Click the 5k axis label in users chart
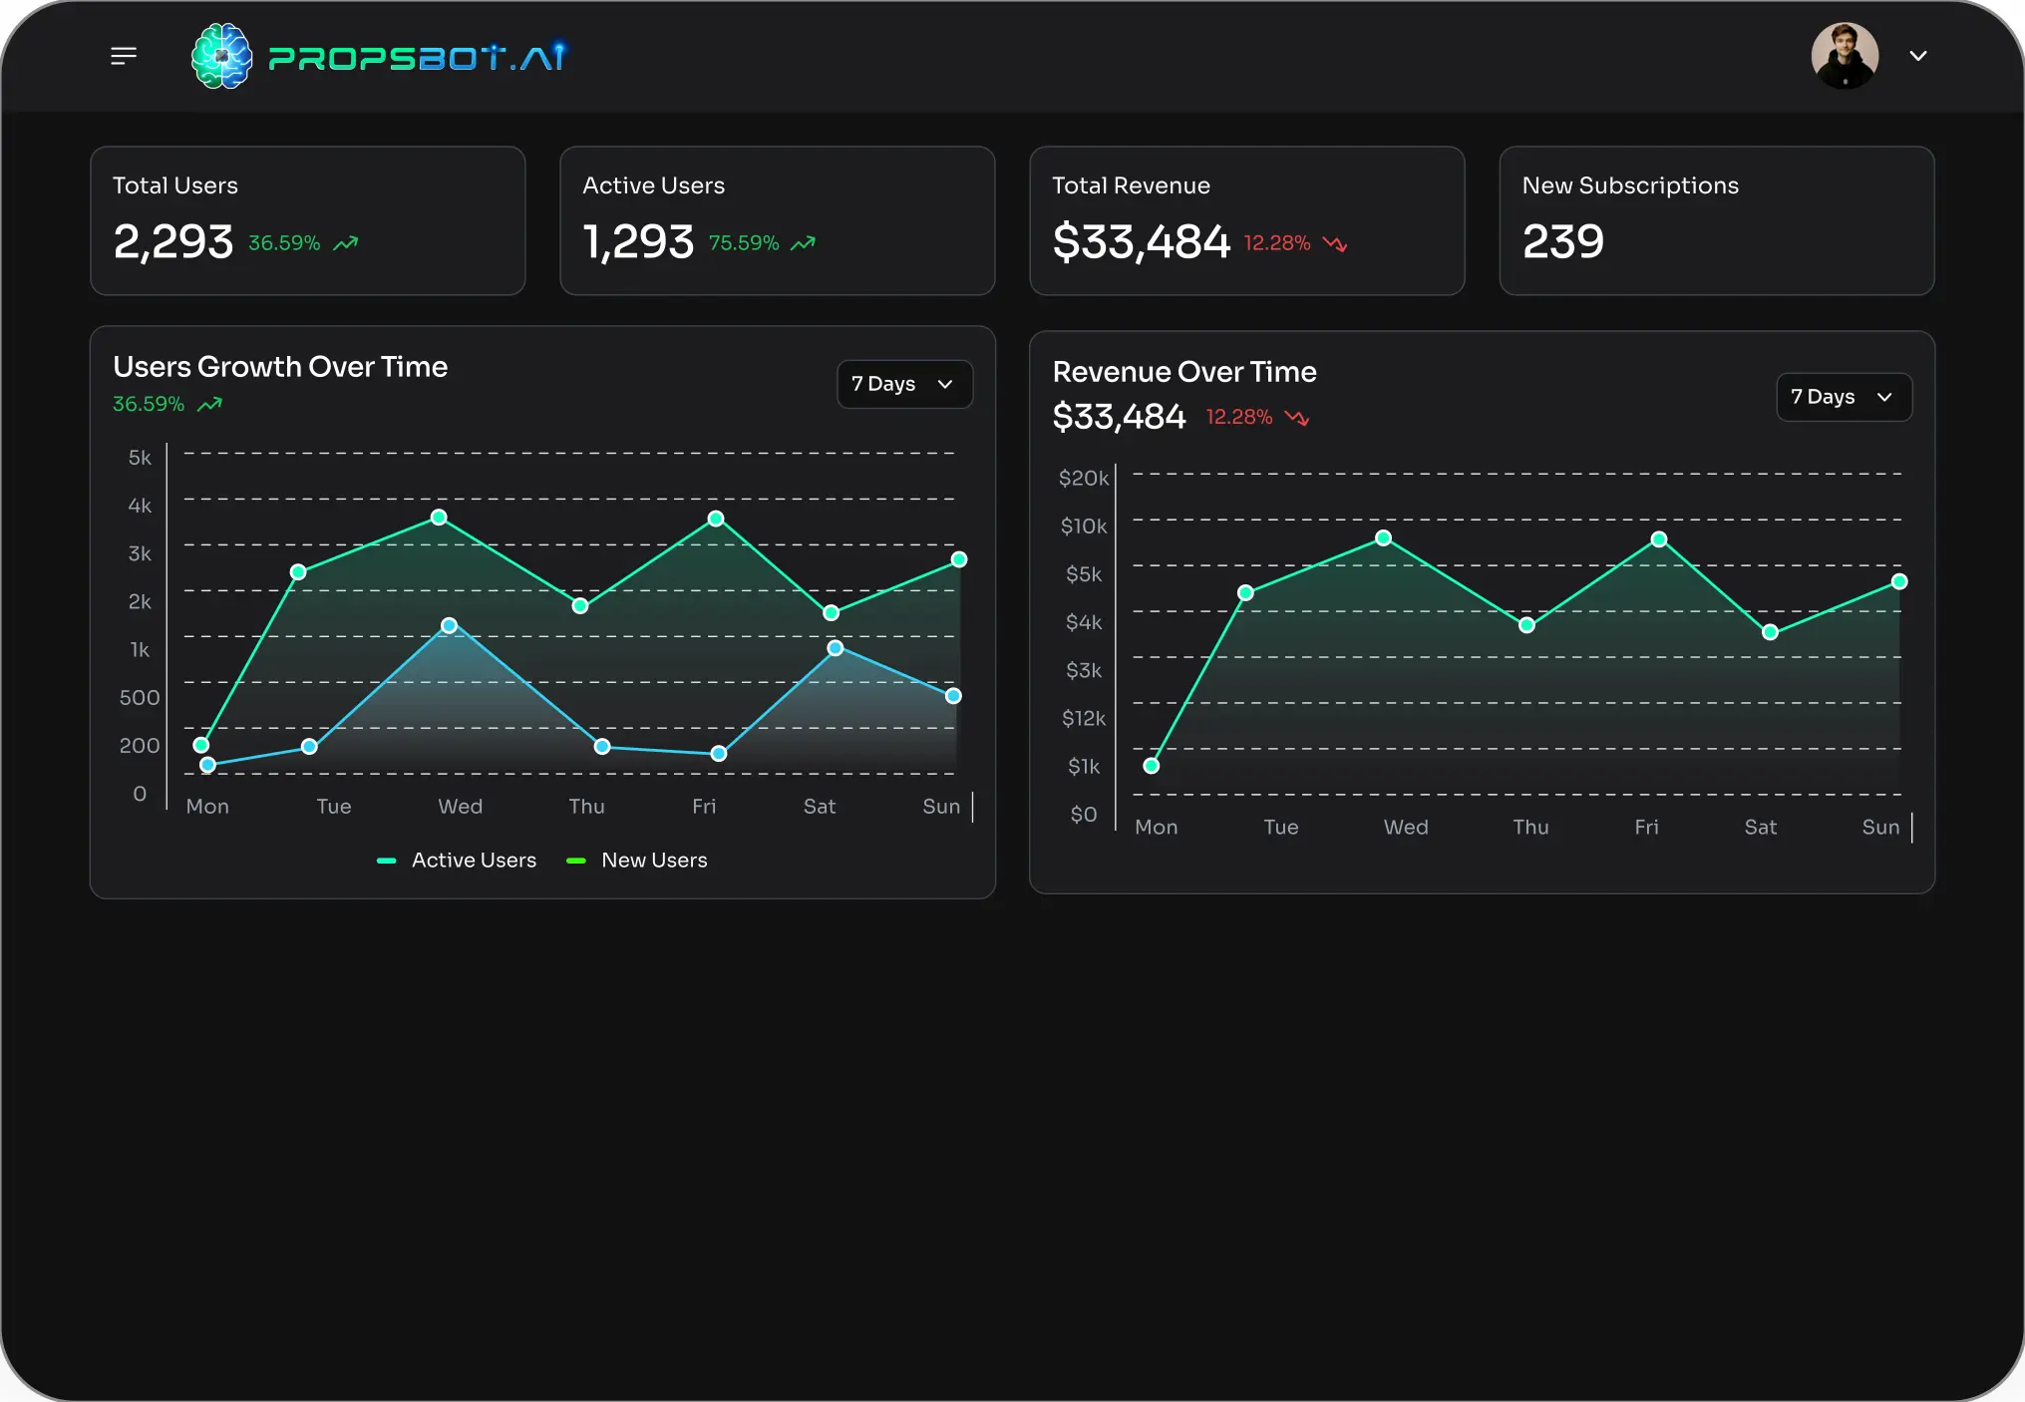Screen dimensions: 2025x1402 click(x=140, y=458)
